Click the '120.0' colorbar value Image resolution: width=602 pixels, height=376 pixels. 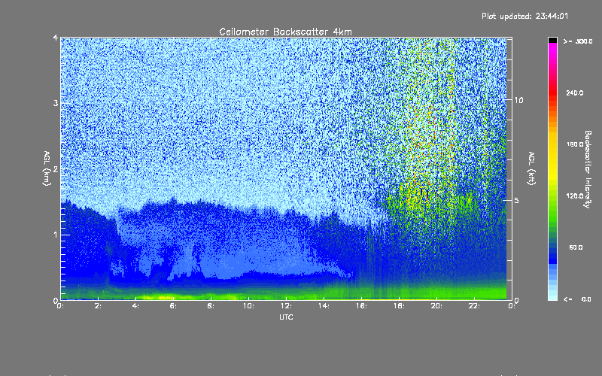click(x=575, y=196)
